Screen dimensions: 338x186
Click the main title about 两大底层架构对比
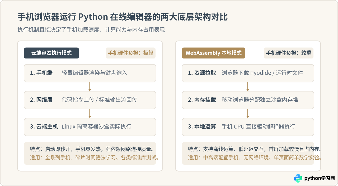tap(123, 17)
